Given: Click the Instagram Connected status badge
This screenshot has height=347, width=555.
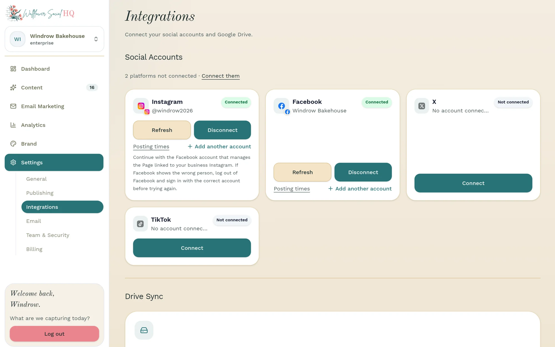Looking at the screenshot, I should click(x=236, y=102).
